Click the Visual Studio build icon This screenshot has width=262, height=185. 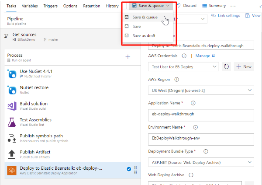coord(12,106)
